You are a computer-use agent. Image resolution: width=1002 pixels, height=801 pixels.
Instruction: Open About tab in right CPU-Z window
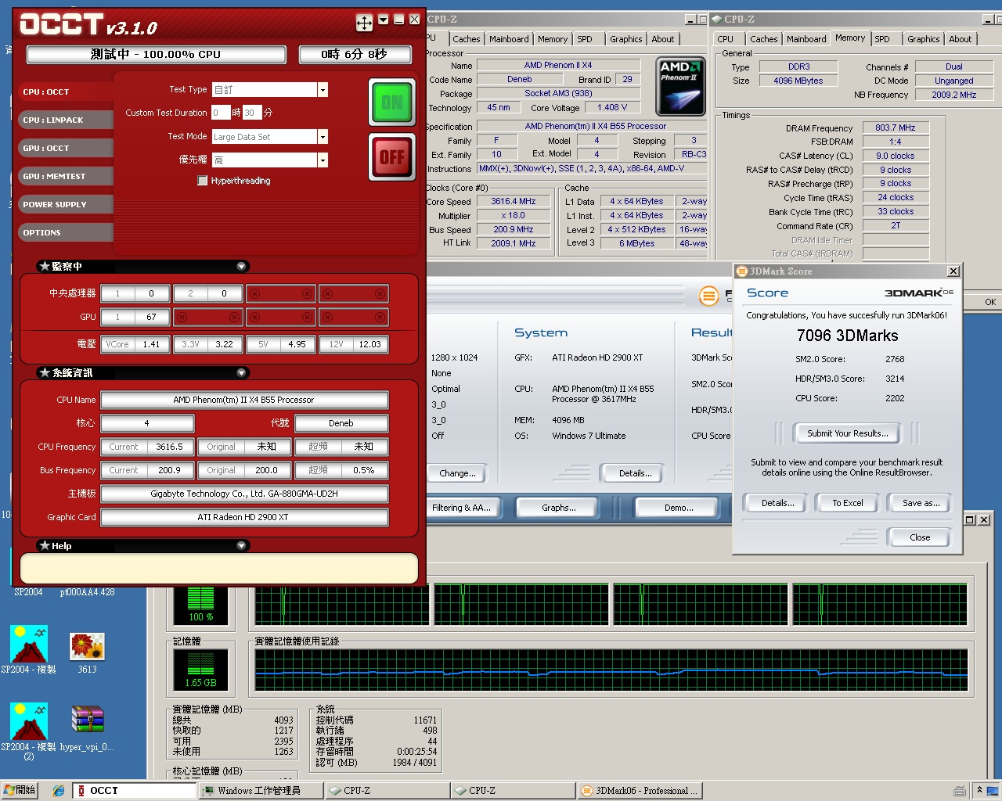point(961,39)
